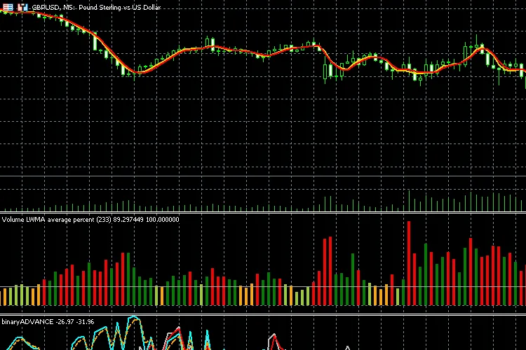The image size is (526, 350).
Task: Click the separator line above the tick volume strip
Action: [263, 176]
